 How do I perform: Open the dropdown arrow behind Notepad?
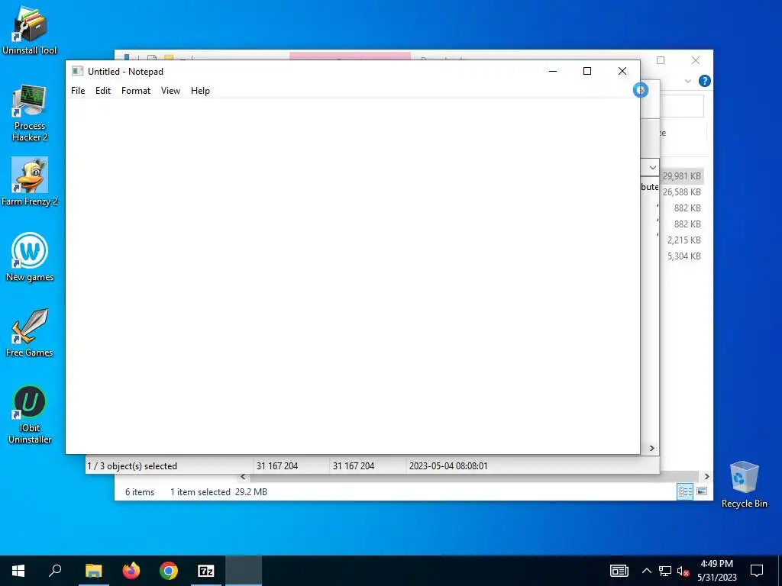pos(652,167)
